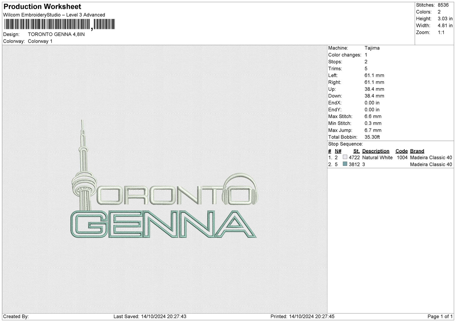The image size is (456, 322).
Task: Click code 1004 in the stop sequence
Action: [402, 158]
